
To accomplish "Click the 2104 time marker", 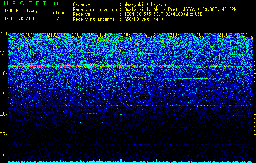I will (x=101, y=35).
